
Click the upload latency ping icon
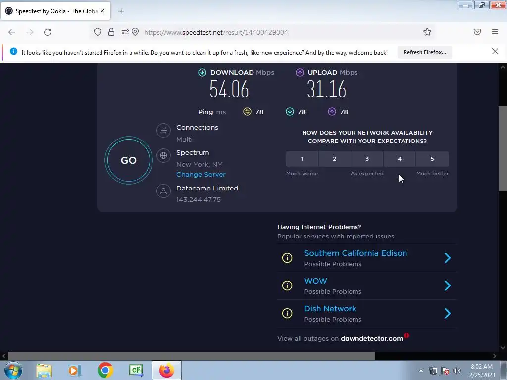pyautogui.click(x=332, y=112)
